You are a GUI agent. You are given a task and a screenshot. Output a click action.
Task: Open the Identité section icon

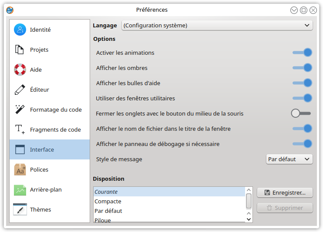tap(20, 30)
